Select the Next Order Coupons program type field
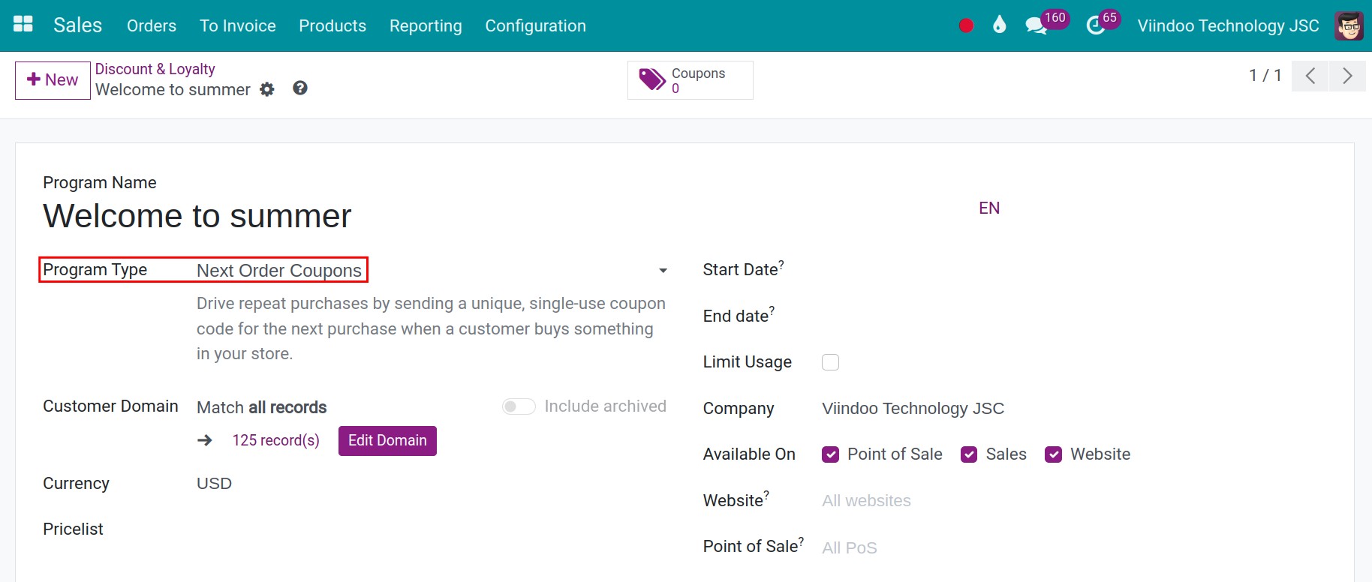 (x=432, y=270)
